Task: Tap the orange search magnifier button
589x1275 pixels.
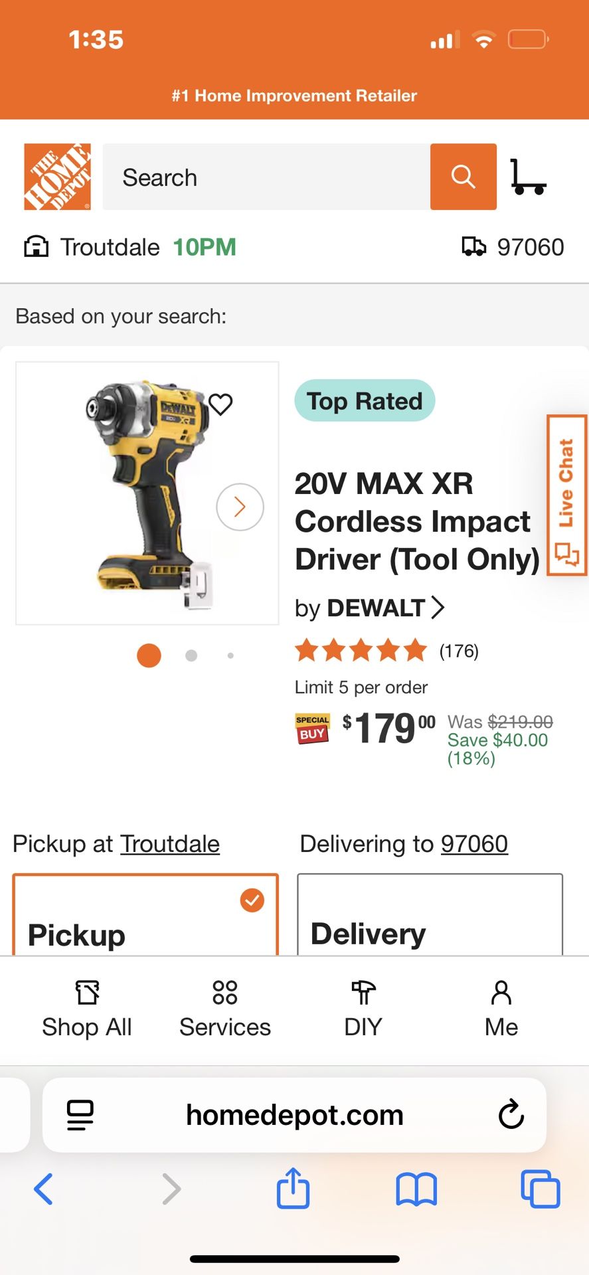Action: 463,177
